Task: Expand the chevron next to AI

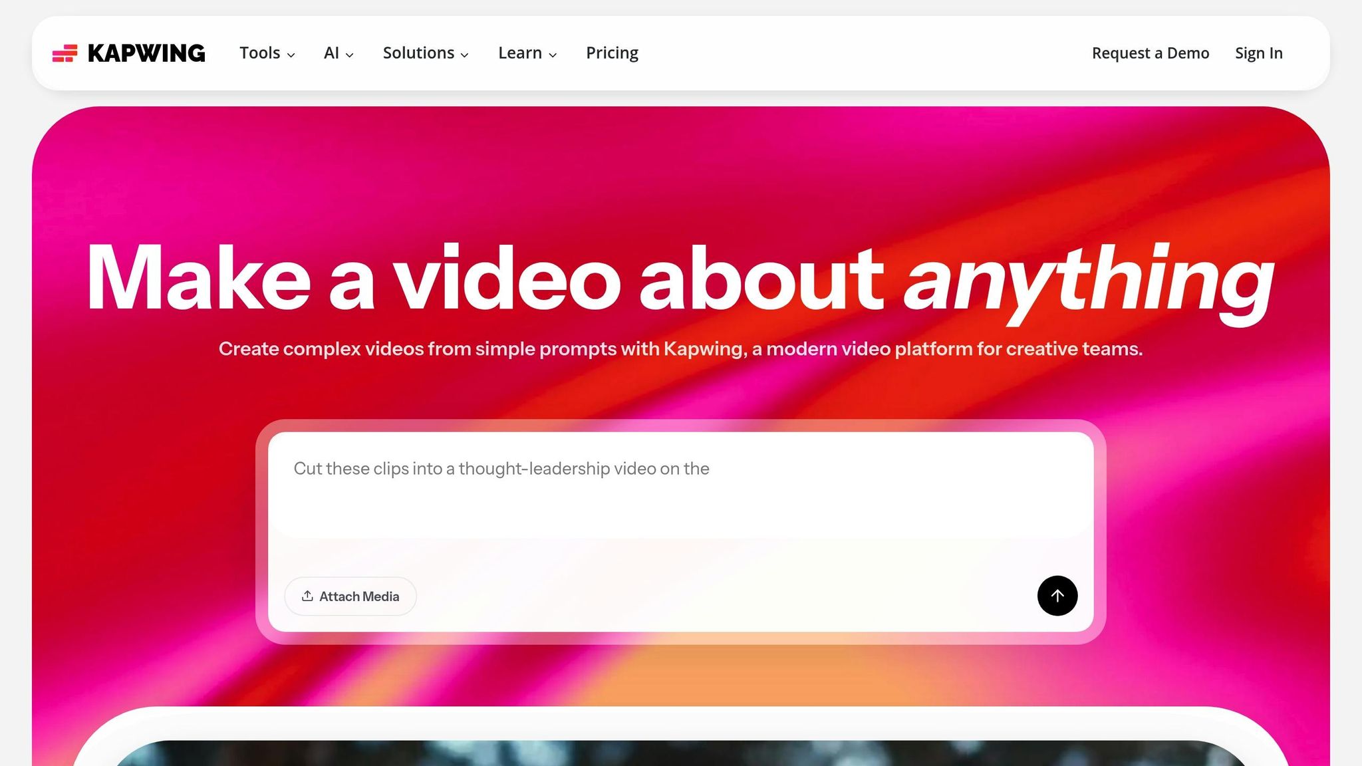Action: [x=350, y=55]
